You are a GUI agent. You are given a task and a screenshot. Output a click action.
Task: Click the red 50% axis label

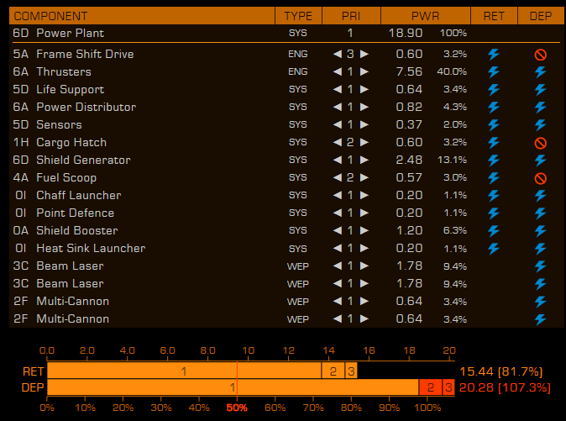[x=237, y=408]
